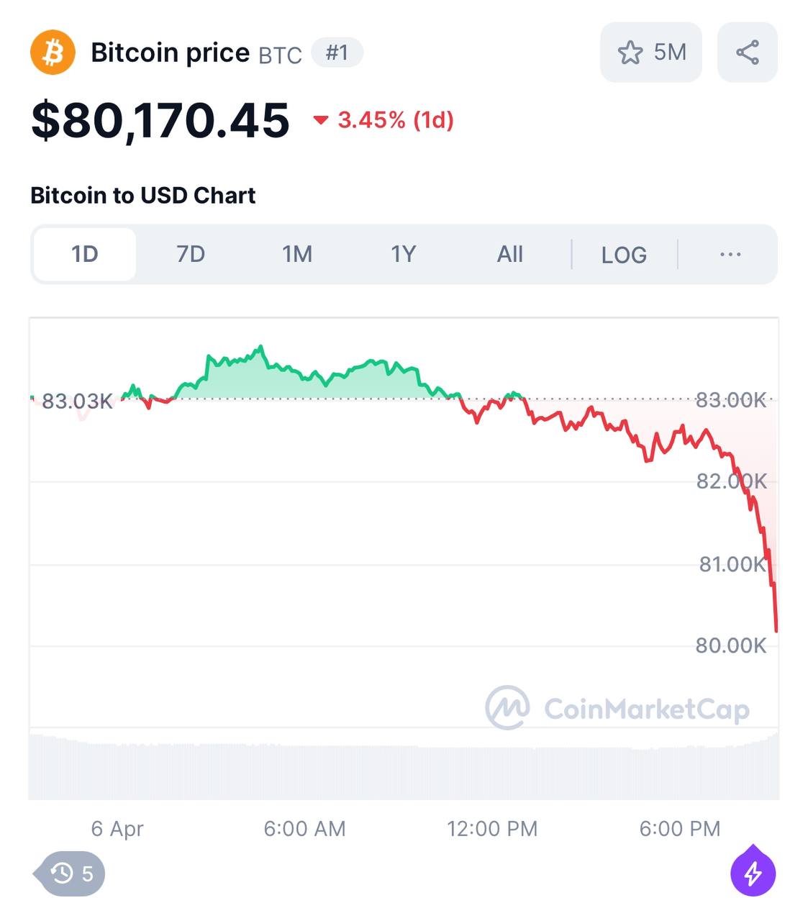Click the red down-arrow next to 3.45%
This screenshot has height=921, width=808.
[x=321, y=120]
